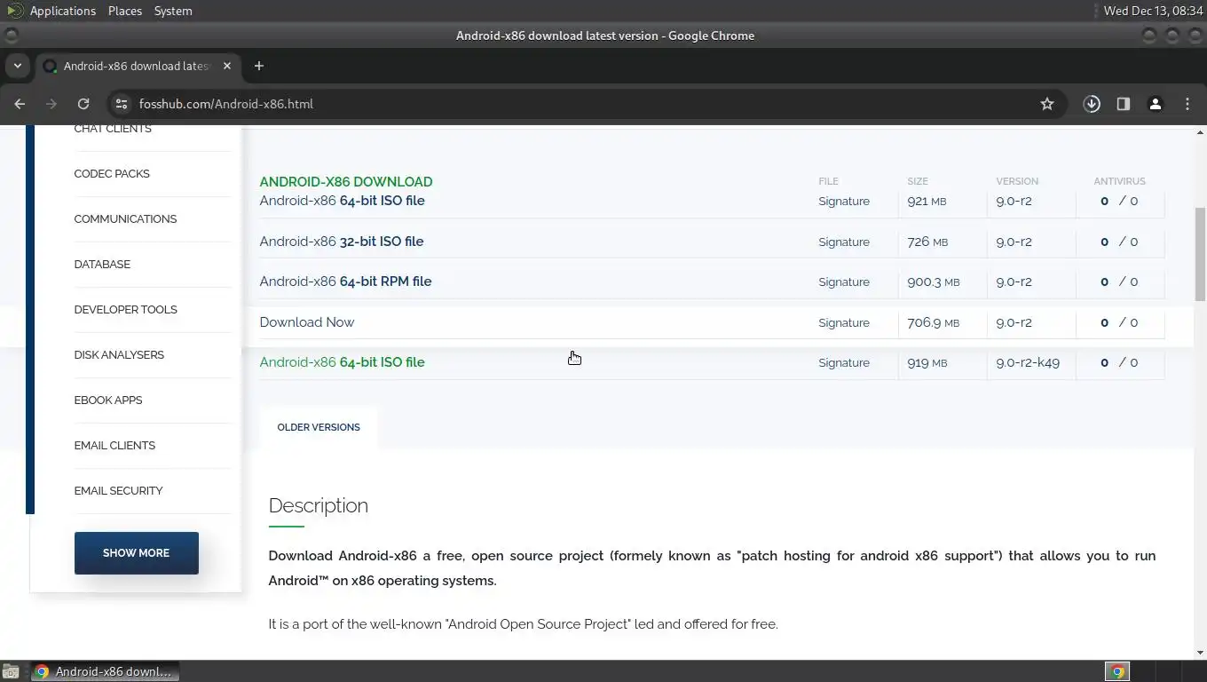Open Signature for the 726 MB file
This screenshot has width=1207, height=682.
844,242
